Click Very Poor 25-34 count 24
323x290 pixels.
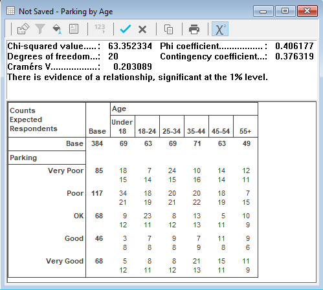pyautogui.click(x=172, y=171)
